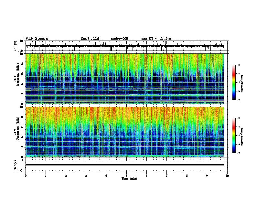The height and width of the screenshot is (197, 256).
Task: Click the ch.3(V) axis label
Action: [x=16, y=165]
